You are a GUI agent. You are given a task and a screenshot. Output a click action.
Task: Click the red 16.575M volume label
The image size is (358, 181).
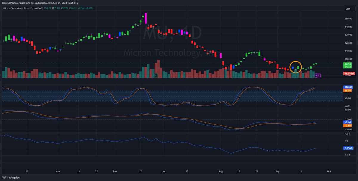[x=349, y=73]
